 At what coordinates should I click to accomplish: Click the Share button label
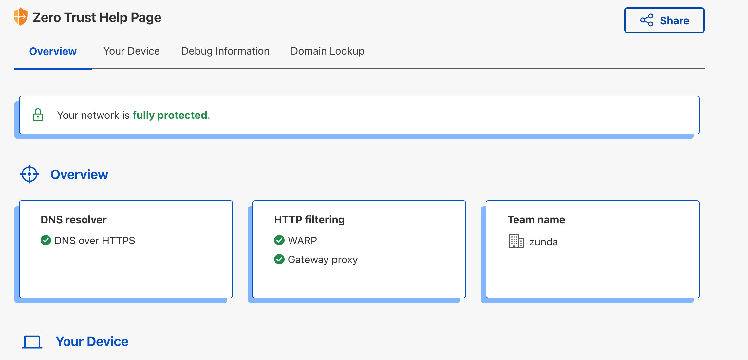tap(674, 21)
